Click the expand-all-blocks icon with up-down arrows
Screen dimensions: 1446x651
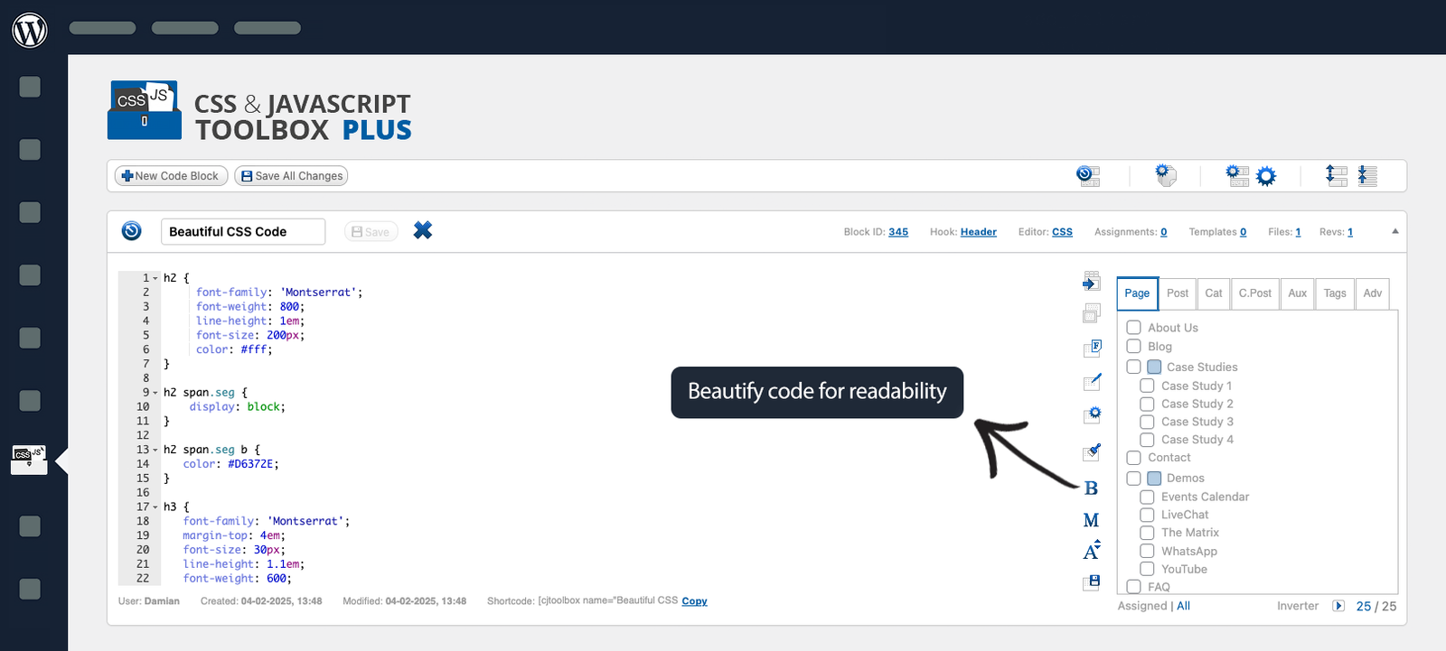coord(1337,175)
